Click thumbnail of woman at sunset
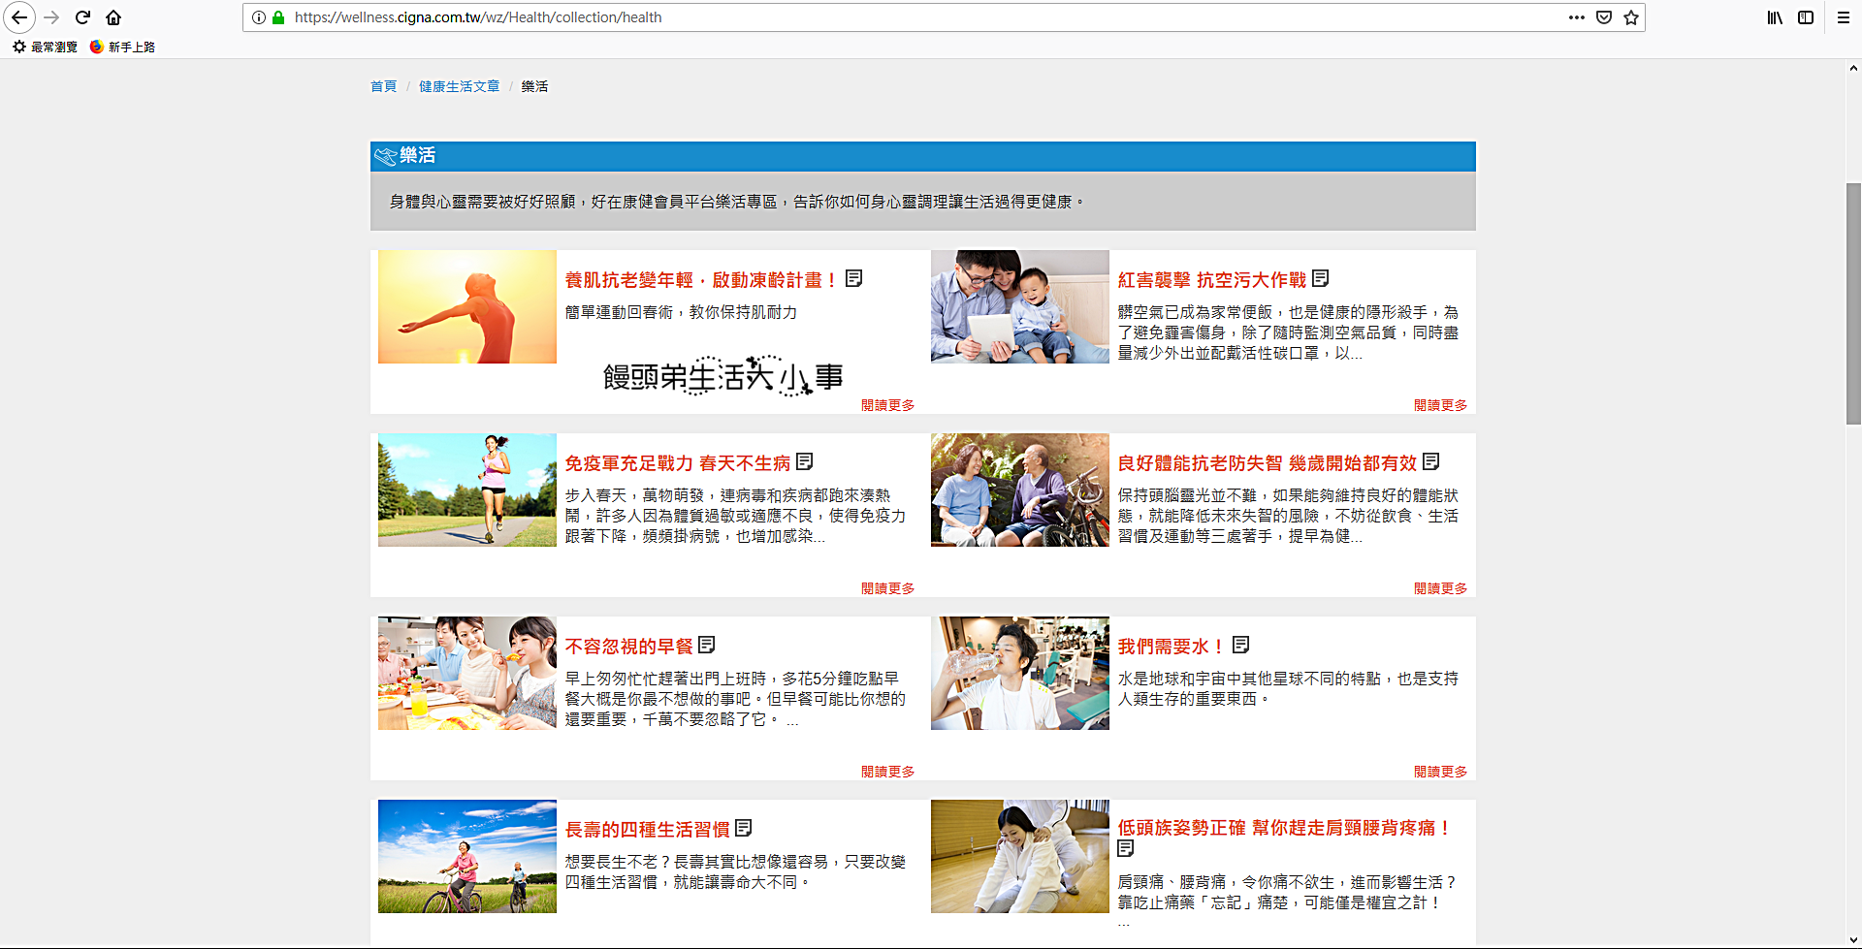This screenshot has height=949, width=1862. point(467,307)
